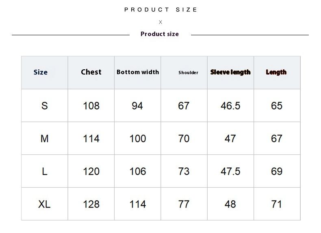
Task: Click the "Product size" subtitle text
Action: (160, 34)
